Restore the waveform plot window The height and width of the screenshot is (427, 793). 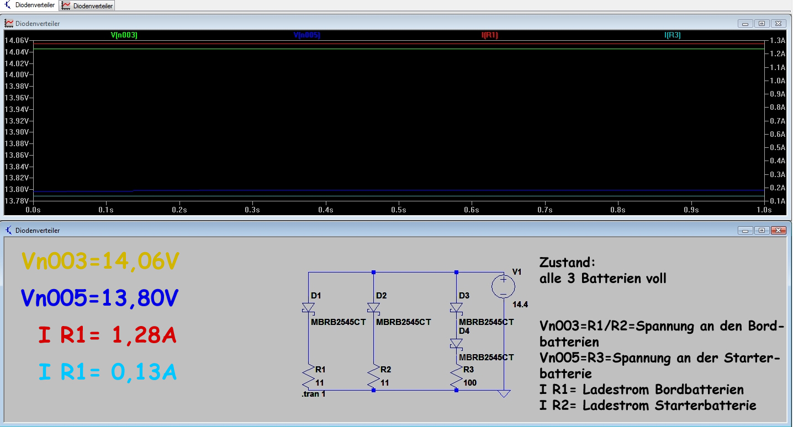tap(762, 24)
